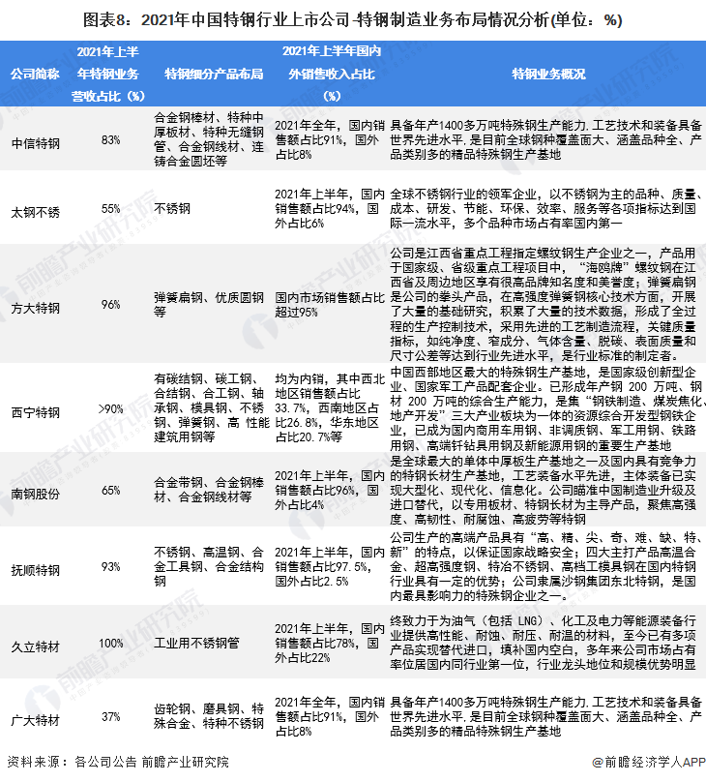Screen dimensions: 706x782
Task: Click the '不锈钢' product cell for 太钢不锈
Action: 172,208
